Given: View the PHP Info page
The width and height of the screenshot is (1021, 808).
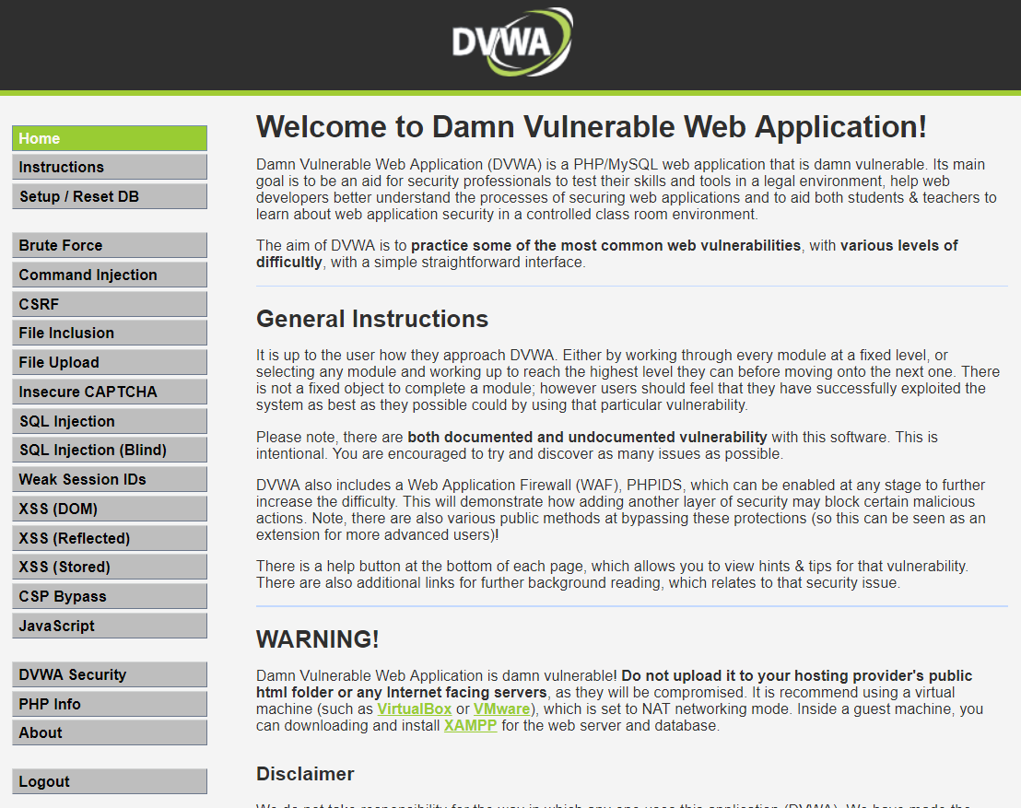Looking at the screenshot, I should pyautogui.click(x=110, y=704).
